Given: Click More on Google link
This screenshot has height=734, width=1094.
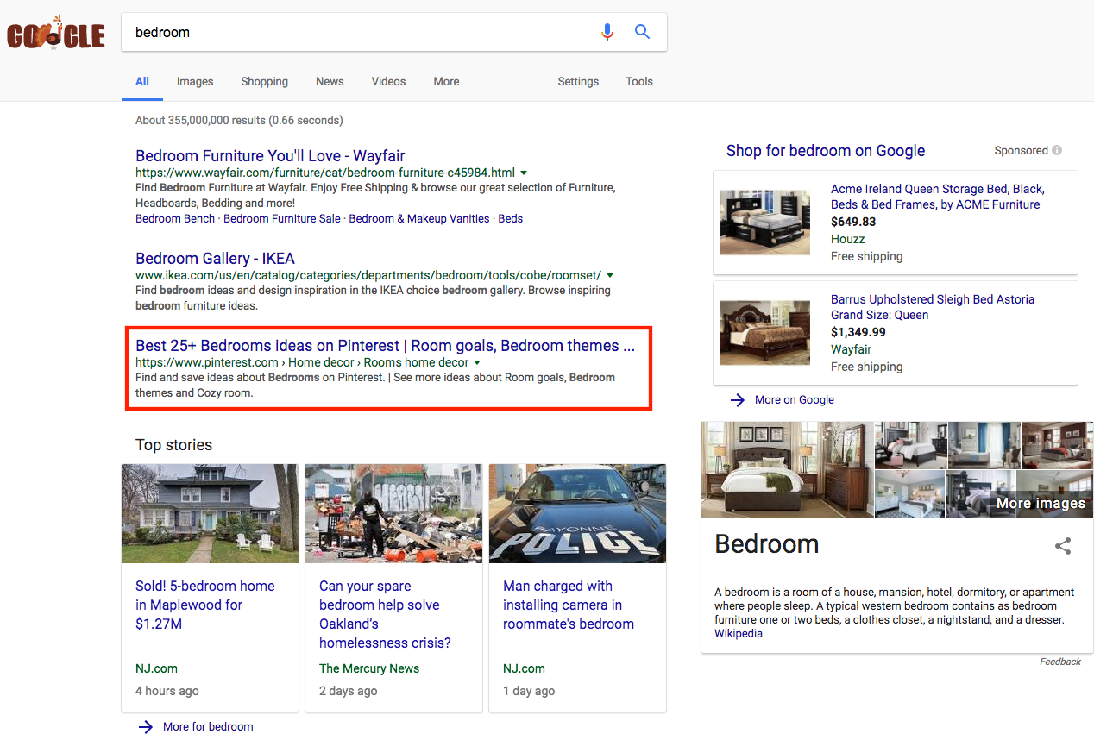Looking at the screenshot, I should (x=795, y=399).
